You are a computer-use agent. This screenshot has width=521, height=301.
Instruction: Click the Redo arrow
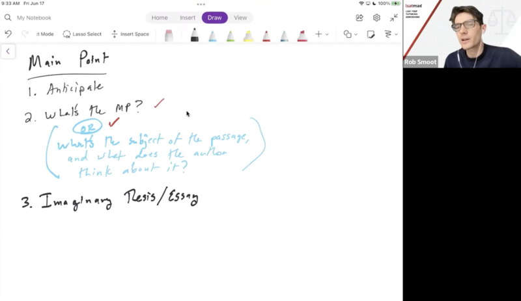[x=25, y=34]
